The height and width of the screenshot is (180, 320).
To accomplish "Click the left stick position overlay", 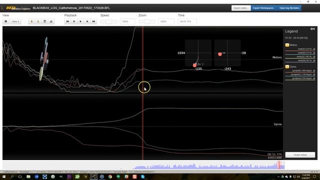I will [x=198, y=53].
